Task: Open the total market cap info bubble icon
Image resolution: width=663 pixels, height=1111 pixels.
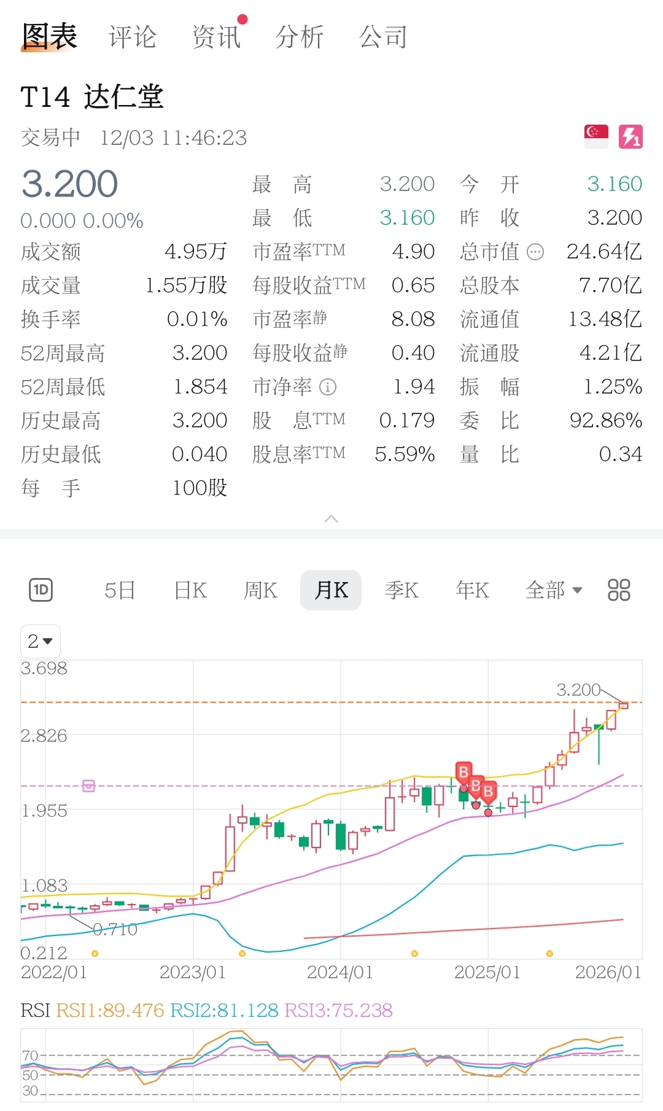Action: 535,252
